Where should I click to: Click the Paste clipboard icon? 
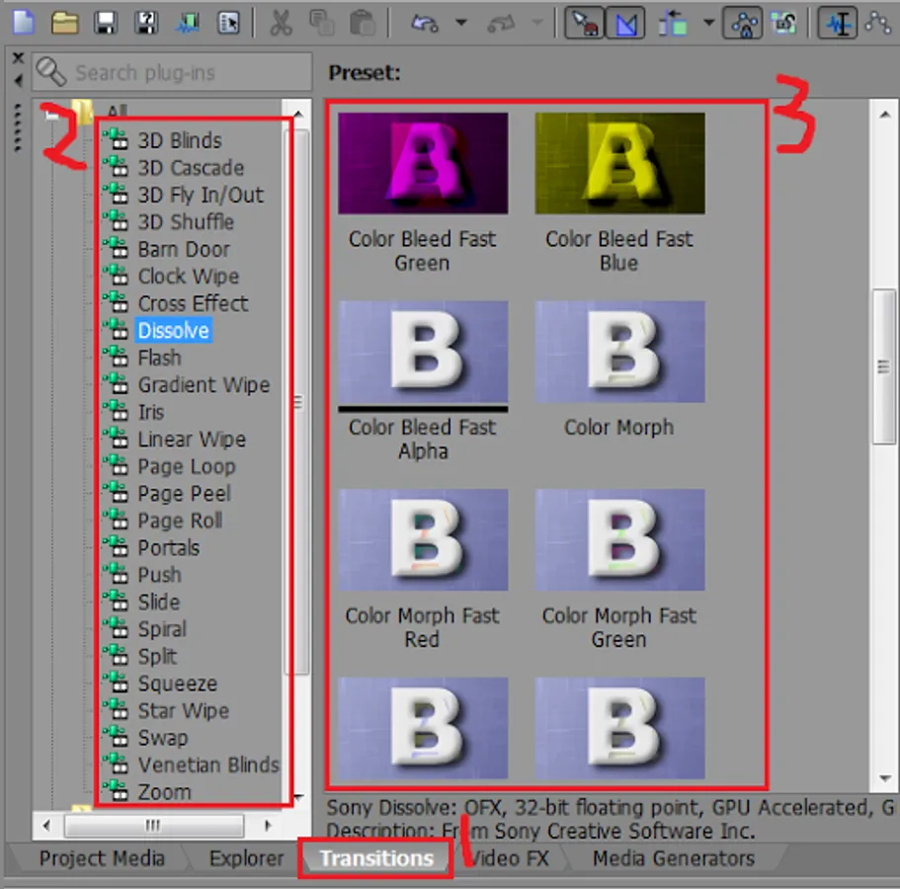(363, 23)
